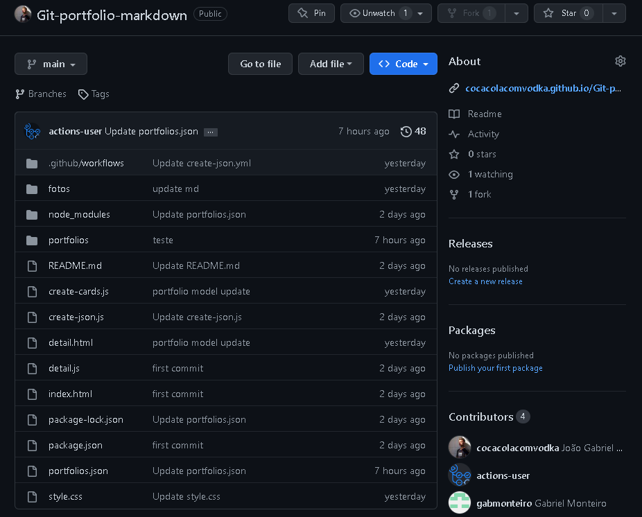Open the repository Activity page
Screen dimensions: 642x517
pyautogui.click(x=483, y=134)
